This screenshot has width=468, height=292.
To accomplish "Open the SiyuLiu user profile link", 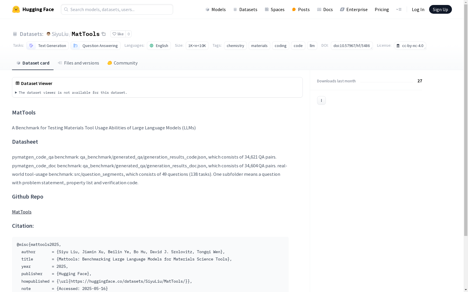I will pyautogui.click(x=60, y=34).
